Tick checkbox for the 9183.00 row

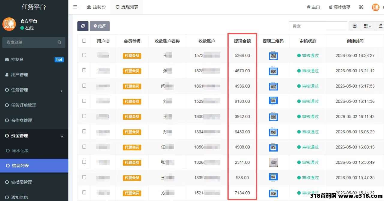[x=84, y=101]
